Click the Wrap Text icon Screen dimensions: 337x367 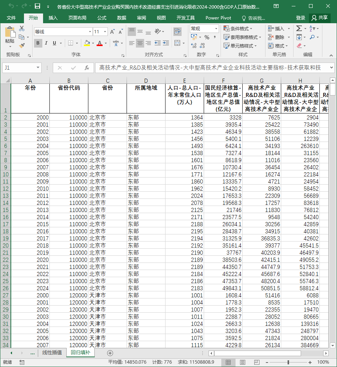click(x=177, y=31)
